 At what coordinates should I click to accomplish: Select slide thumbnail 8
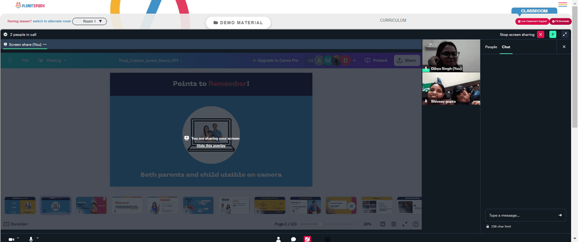[x=270, y=205]
